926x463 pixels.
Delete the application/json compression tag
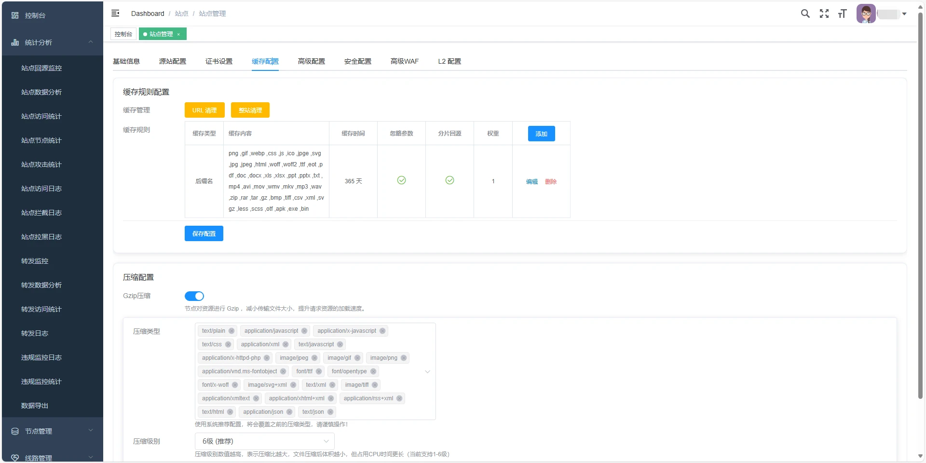[289, 412]
